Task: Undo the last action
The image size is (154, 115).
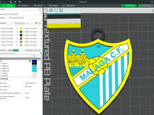Action: pyautogui.click(x=15, y=2)
